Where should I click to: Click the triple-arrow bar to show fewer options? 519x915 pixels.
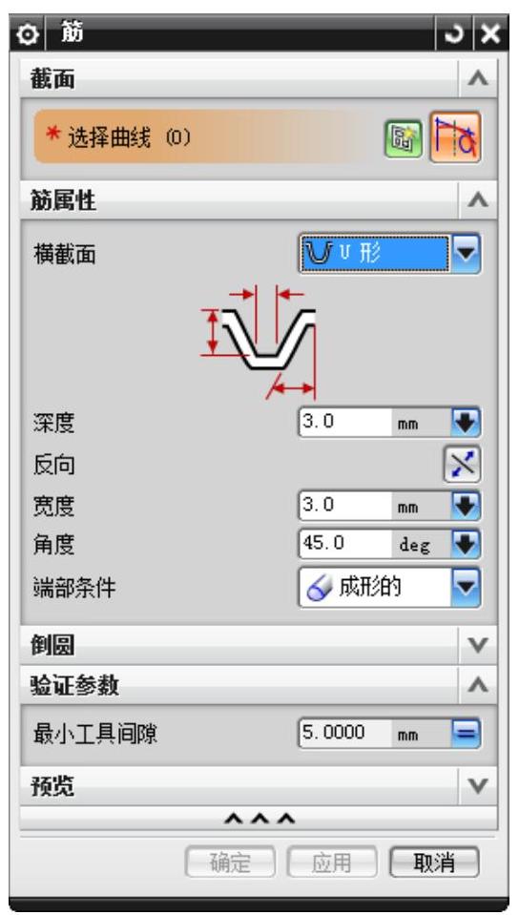259,819
